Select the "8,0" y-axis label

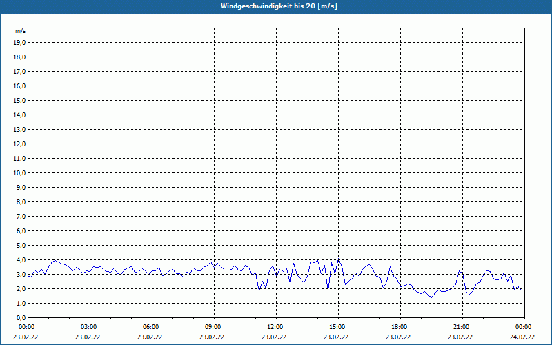pyautogui.click(x=21, y=201)
